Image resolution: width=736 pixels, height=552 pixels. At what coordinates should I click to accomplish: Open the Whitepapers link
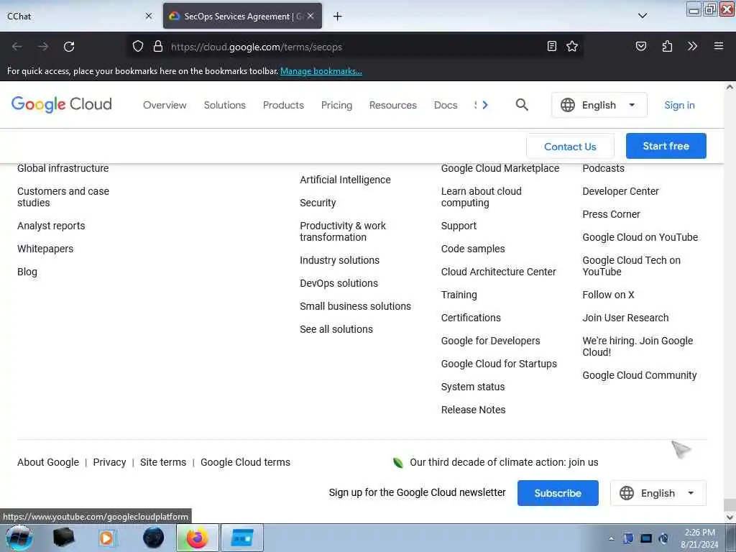[45, 249]
